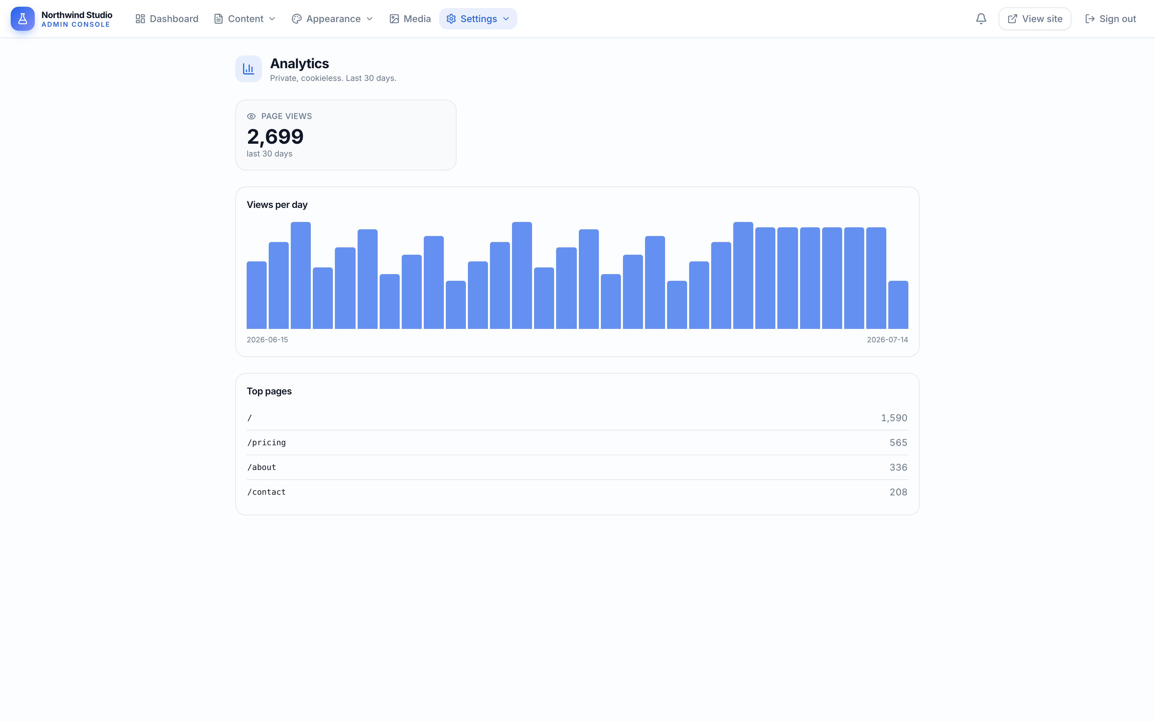Click the PAGE VIEWS label
Viewport: 1155px width, 722px height.
click(286, 116)
